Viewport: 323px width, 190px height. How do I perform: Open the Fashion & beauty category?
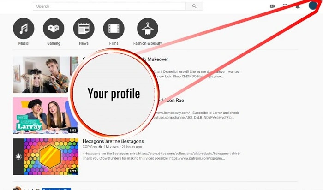click(x=148, y=29)
